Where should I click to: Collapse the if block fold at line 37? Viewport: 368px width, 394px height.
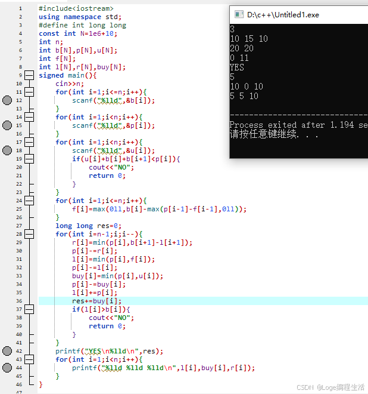tap(29, 309)
